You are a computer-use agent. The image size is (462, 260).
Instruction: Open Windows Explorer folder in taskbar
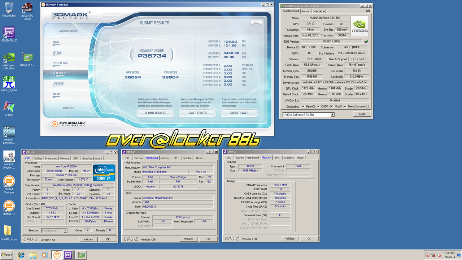33,255
